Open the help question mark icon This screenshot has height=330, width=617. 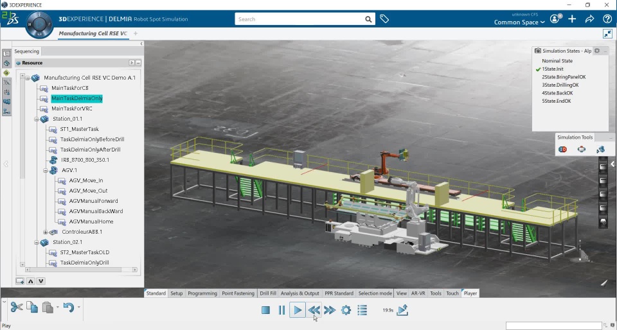pyautogui.click(x=607, y=19)
